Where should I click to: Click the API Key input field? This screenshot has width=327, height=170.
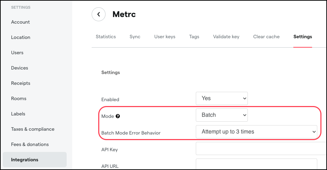tap(261, 148)
